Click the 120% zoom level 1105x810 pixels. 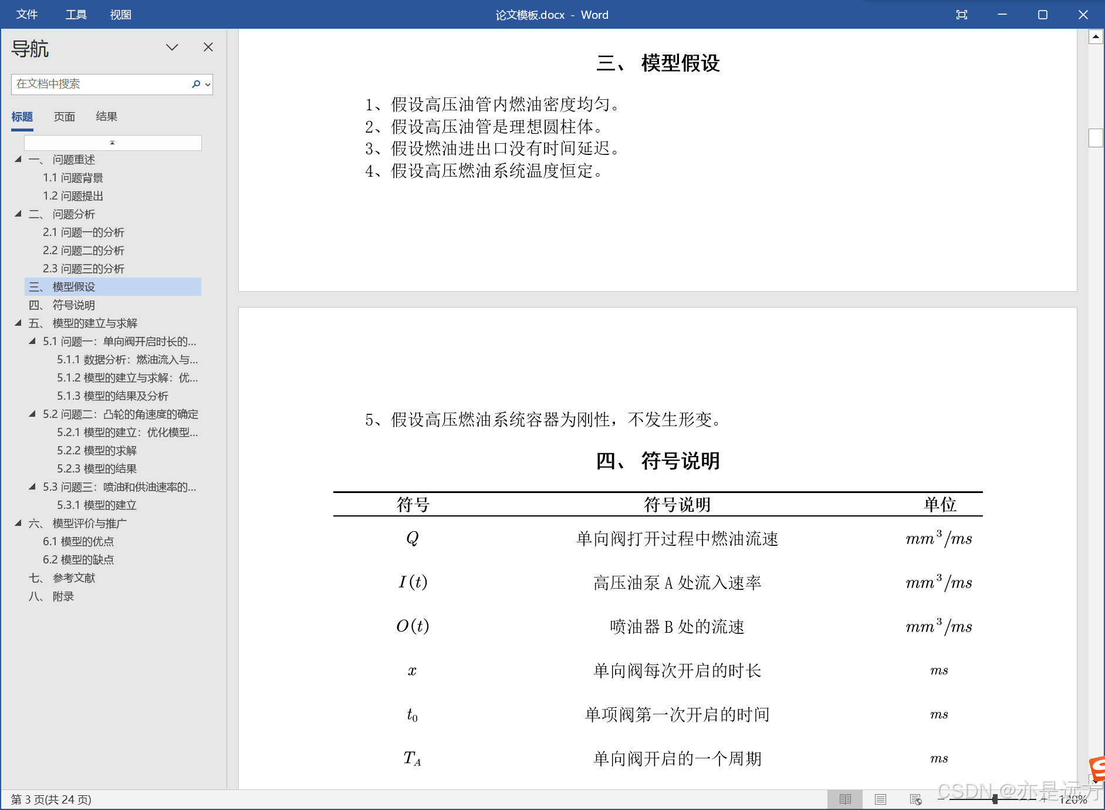[x=1073, y=799]
